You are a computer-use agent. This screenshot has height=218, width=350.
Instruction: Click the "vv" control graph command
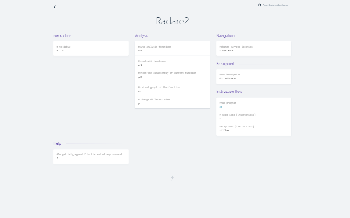[x=139, y=92]
